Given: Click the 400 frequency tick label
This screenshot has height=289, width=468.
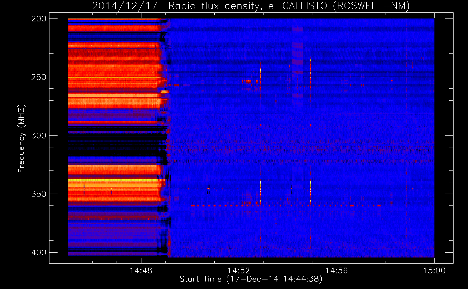Looking at the screenshot, I should point(39,253).
